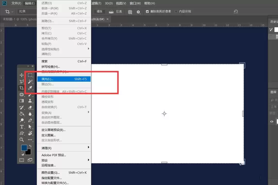Select the Move tool in toolbox
Image resolution: width=278 pixels, height=185 pixels.
tap(22, 75)
